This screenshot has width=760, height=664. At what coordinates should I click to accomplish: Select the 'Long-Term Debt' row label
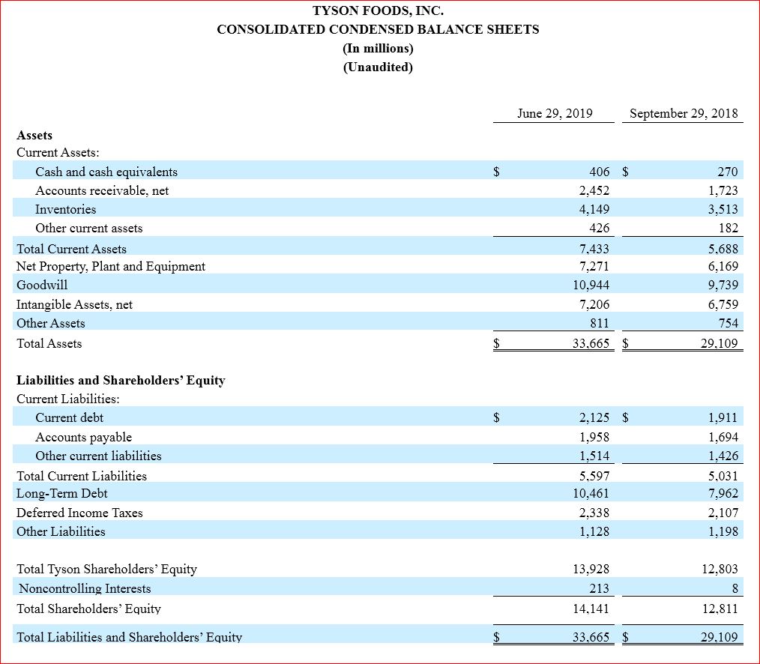[61, 493]
